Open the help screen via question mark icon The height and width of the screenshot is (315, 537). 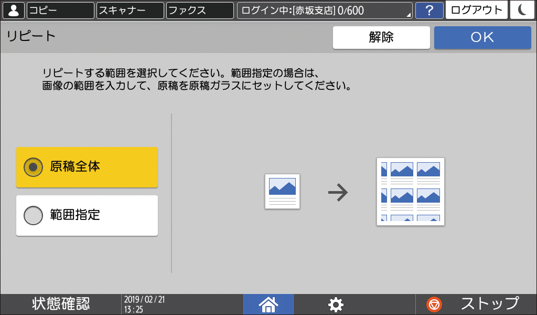(429, 10)
